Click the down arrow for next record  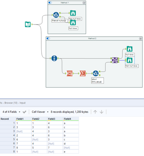102,112
